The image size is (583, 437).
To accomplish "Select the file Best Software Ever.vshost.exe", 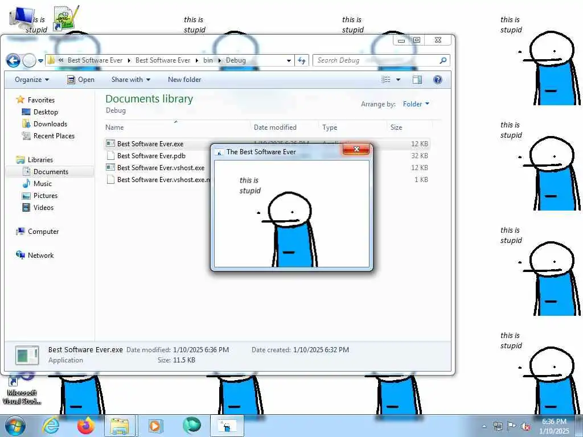I will click(x=161, y=168).
